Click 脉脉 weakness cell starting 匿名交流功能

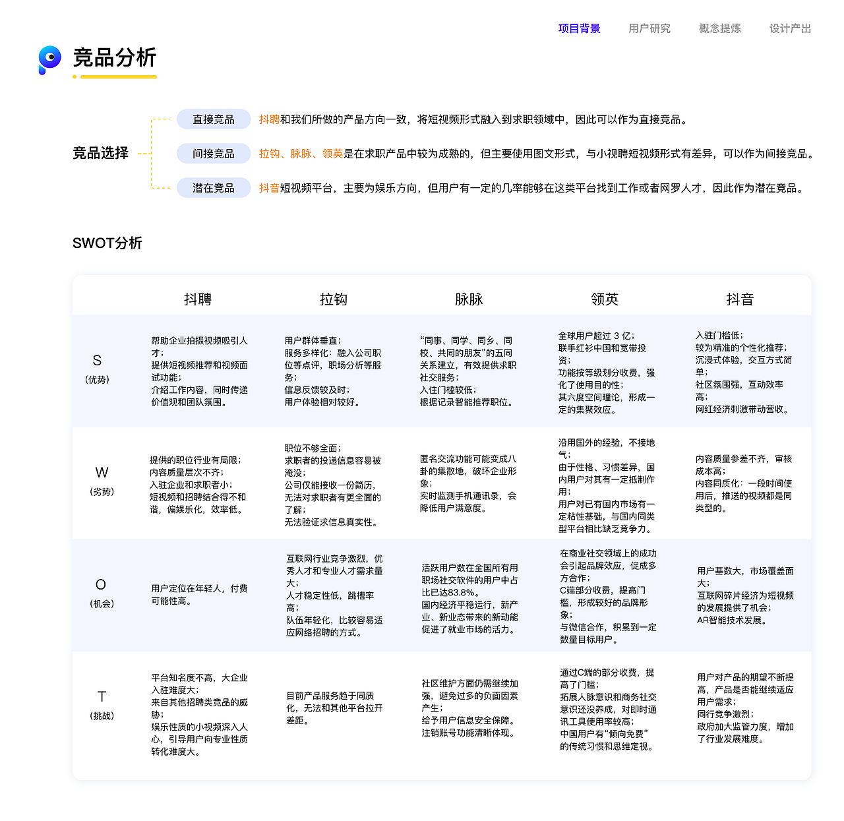tap(468, 483)
